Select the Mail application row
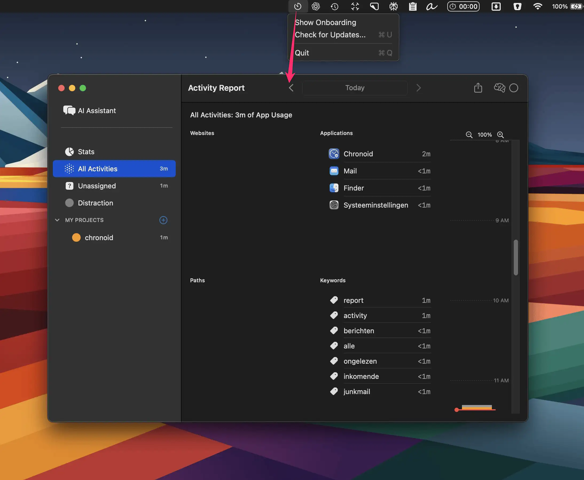Viewport: 584px width, 480px height. (x=379, y=171)
